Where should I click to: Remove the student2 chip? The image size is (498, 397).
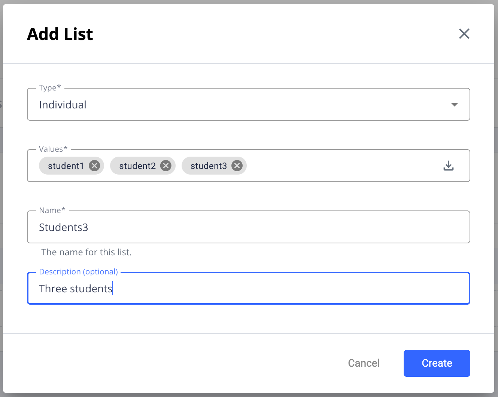[166, 166]
